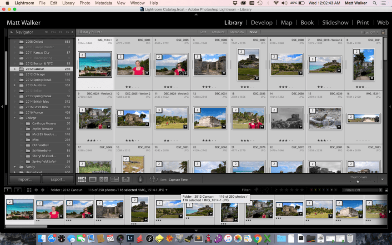
Task: Switch to the Develop module
Action: (x=262, y=23)
